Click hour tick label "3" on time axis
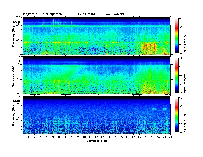Screen dimensions: 203x157 tap(41, 137)
